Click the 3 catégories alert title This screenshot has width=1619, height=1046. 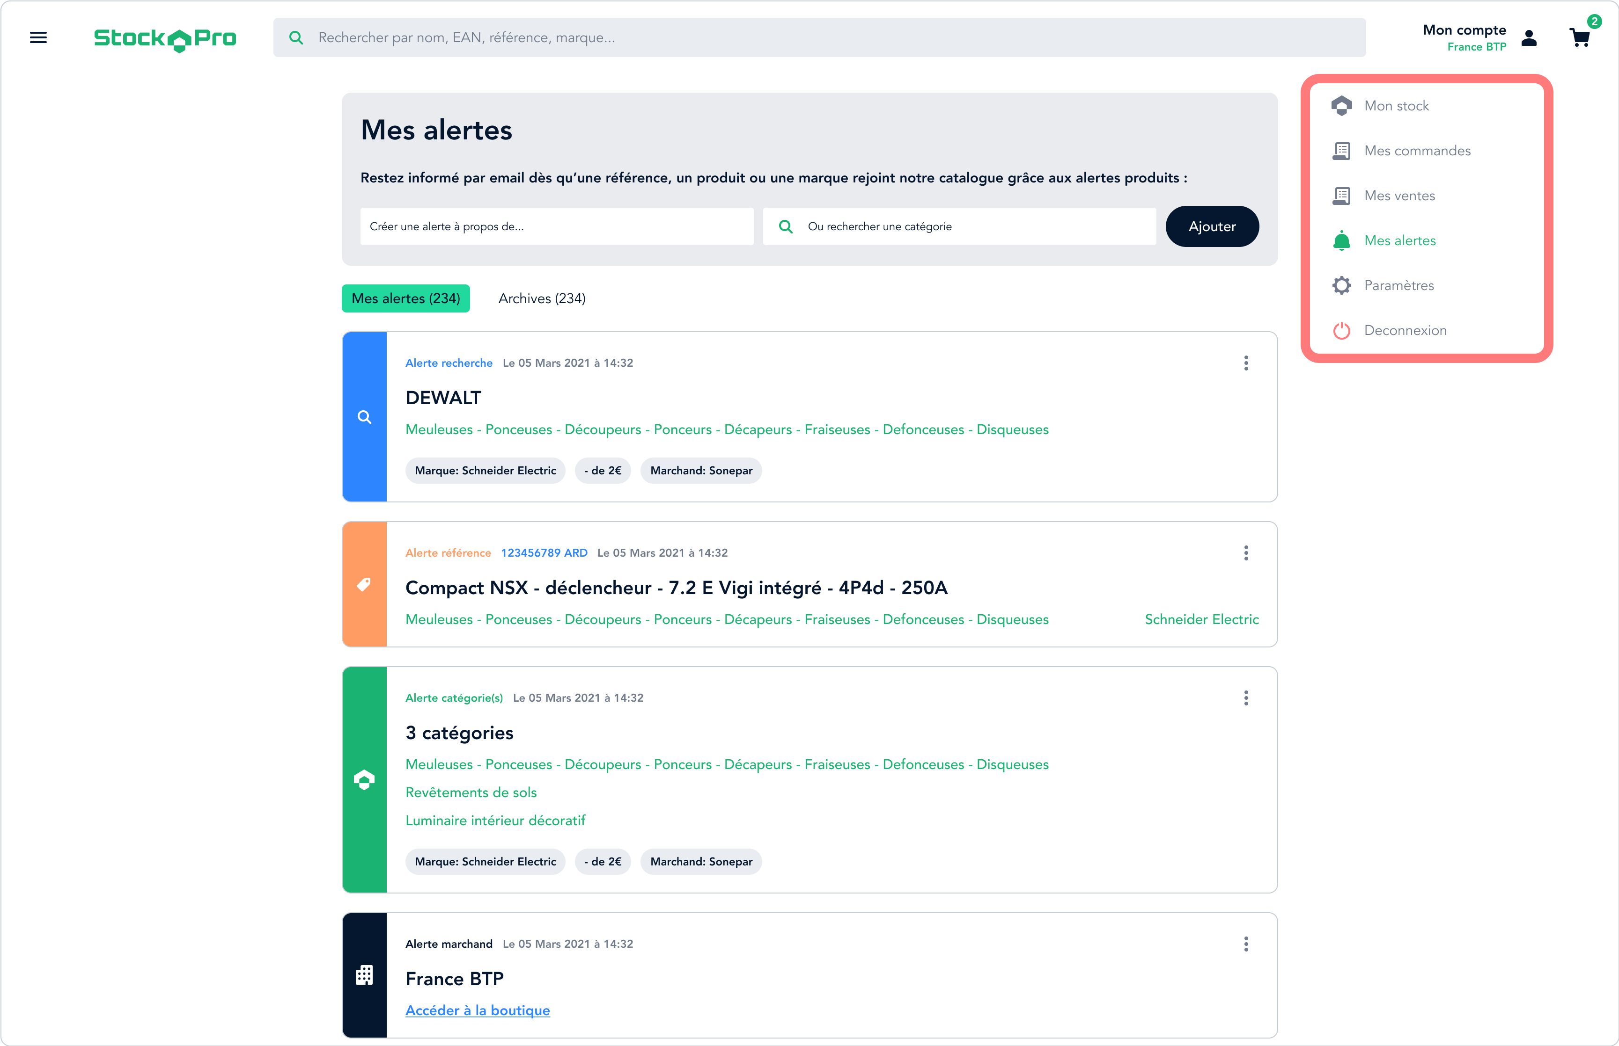[459, 733]
